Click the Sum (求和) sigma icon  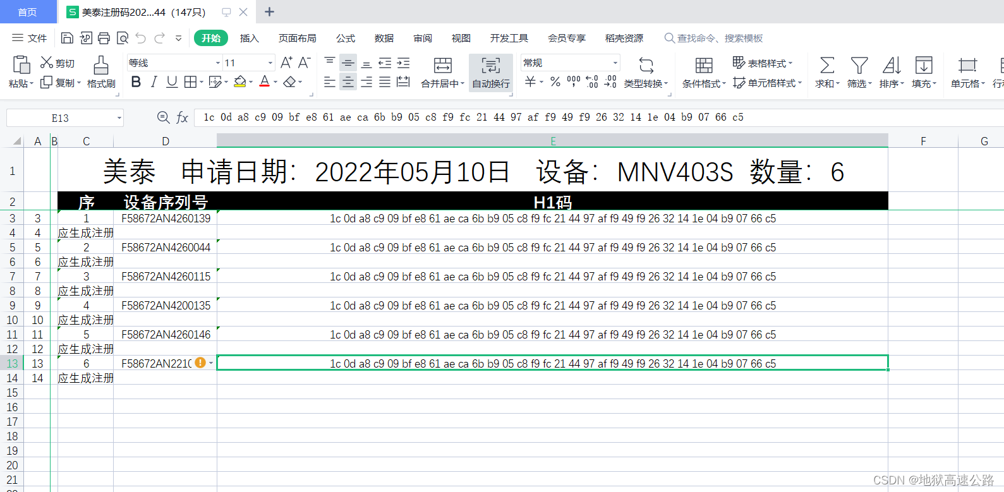click(827, 65)
